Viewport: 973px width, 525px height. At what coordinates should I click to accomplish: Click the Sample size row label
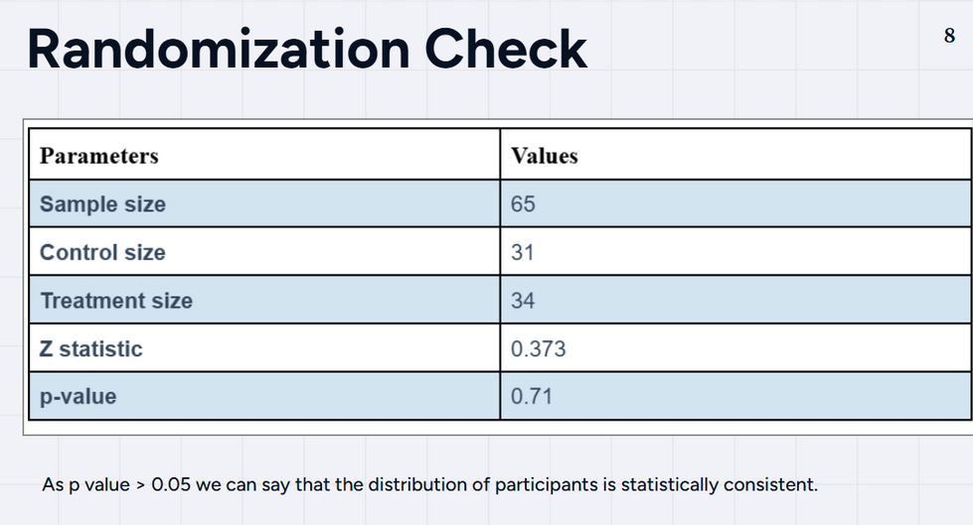coord(103,203)
